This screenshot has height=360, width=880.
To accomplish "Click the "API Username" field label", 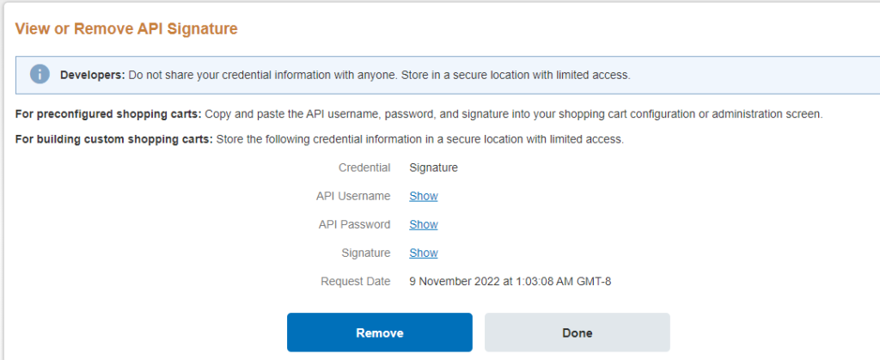I will click(x=353, y=196).
